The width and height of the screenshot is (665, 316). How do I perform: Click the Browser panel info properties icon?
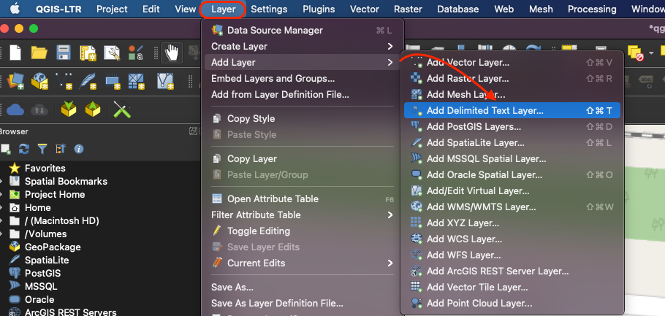click(x=79, y=149)
